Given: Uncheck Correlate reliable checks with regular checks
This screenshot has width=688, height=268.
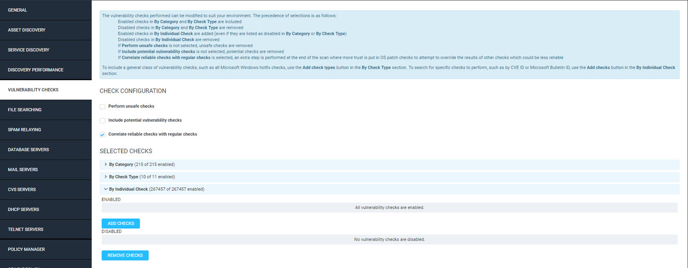Looking at the screenshot, I should (102, 135).
